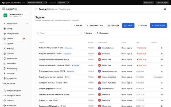Click the Помощь help icon
This screenshot has height=107, width=171.
(x=5, y=101)
